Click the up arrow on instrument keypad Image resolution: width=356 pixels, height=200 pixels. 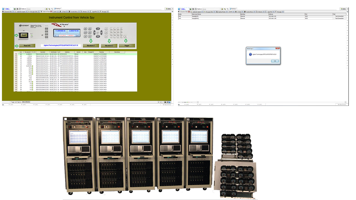[x=97, y=29]
